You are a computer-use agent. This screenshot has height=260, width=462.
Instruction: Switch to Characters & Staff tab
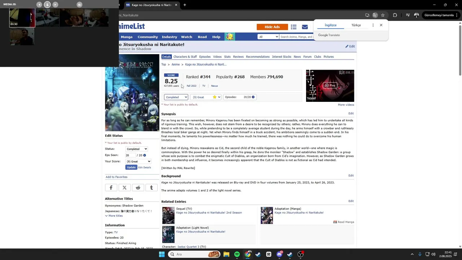point(185,57)
